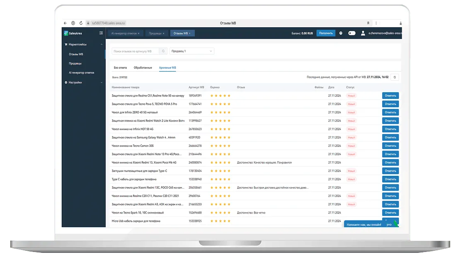Open Продавцы in the sidebar

(75, 63)
